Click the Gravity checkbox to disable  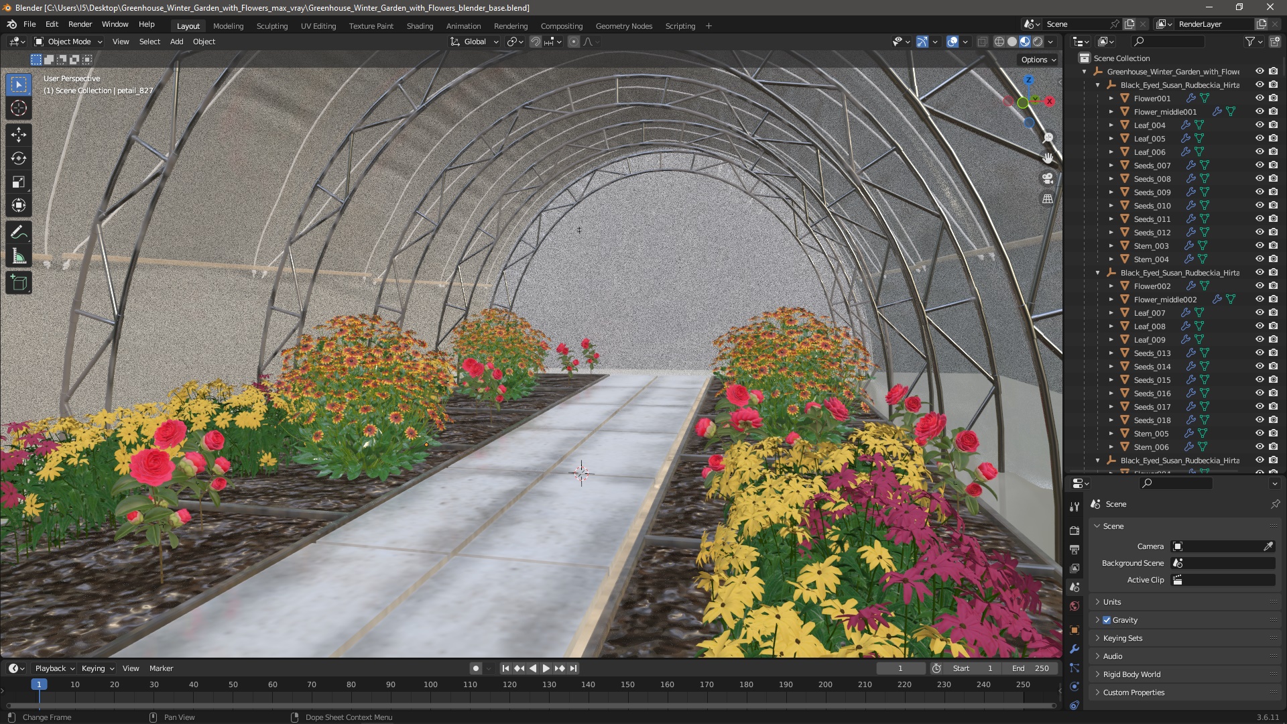click(1106, 619)
